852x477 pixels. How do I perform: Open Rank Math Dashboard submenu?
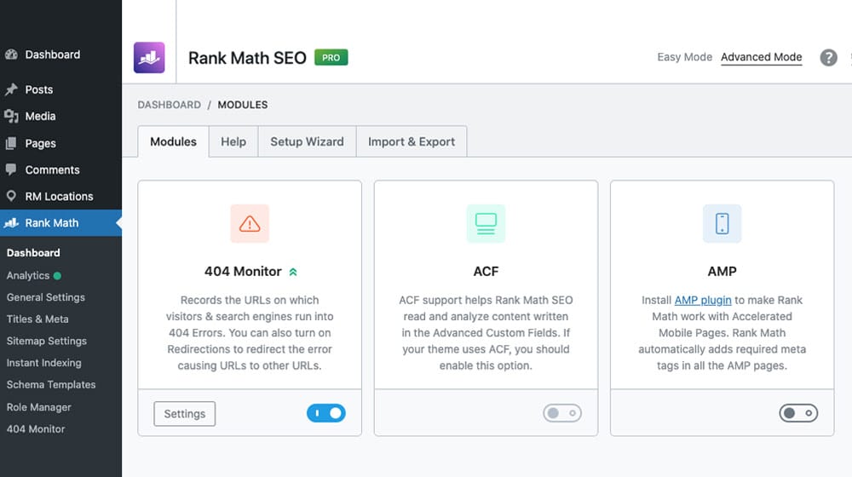33,253
